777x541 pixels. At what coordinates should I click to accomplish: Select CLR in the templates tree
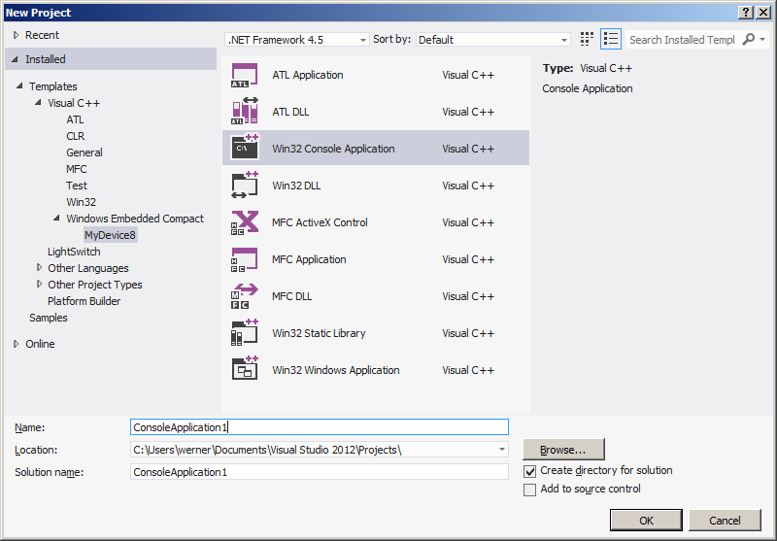pos(76,136)
